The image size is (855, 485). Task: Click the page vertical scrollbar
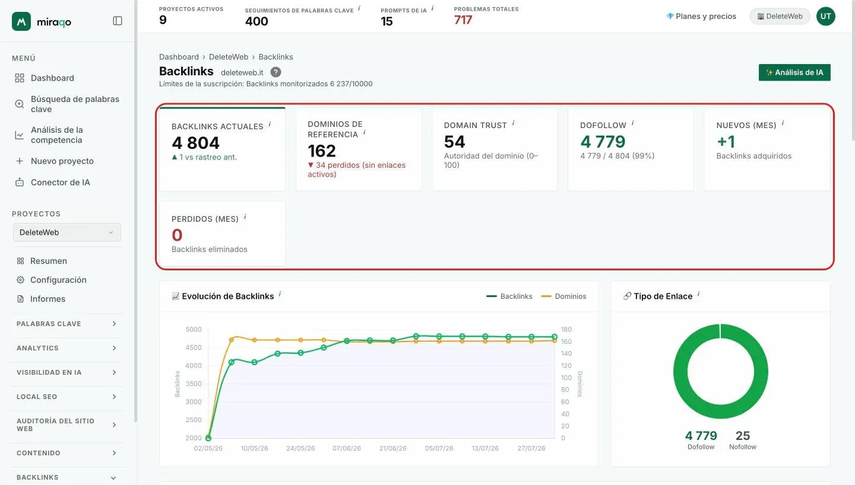[x=852, y=71]
